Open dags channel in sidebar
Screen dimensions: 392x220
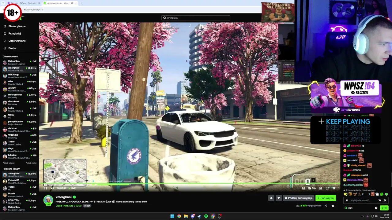pos(20,150)
